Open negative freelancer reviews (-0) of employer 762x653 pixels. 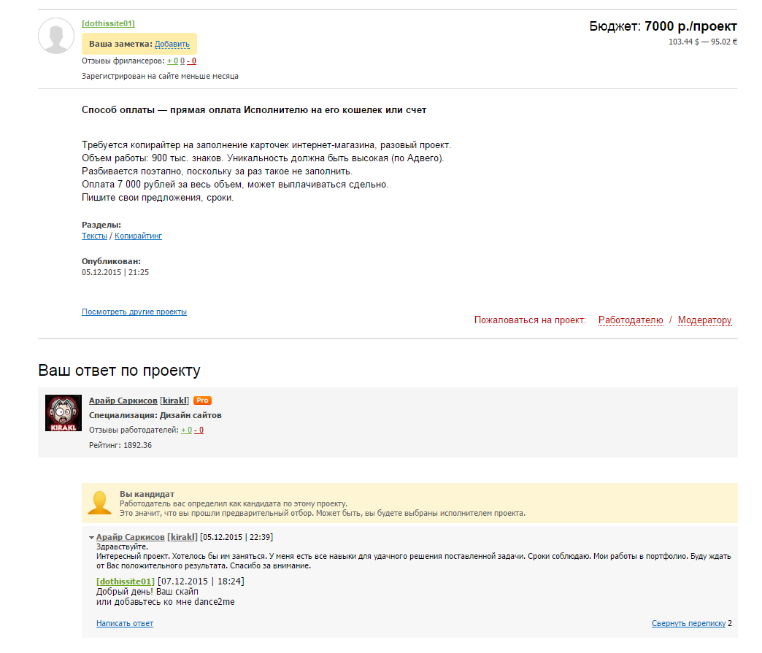tap(192, 61)
